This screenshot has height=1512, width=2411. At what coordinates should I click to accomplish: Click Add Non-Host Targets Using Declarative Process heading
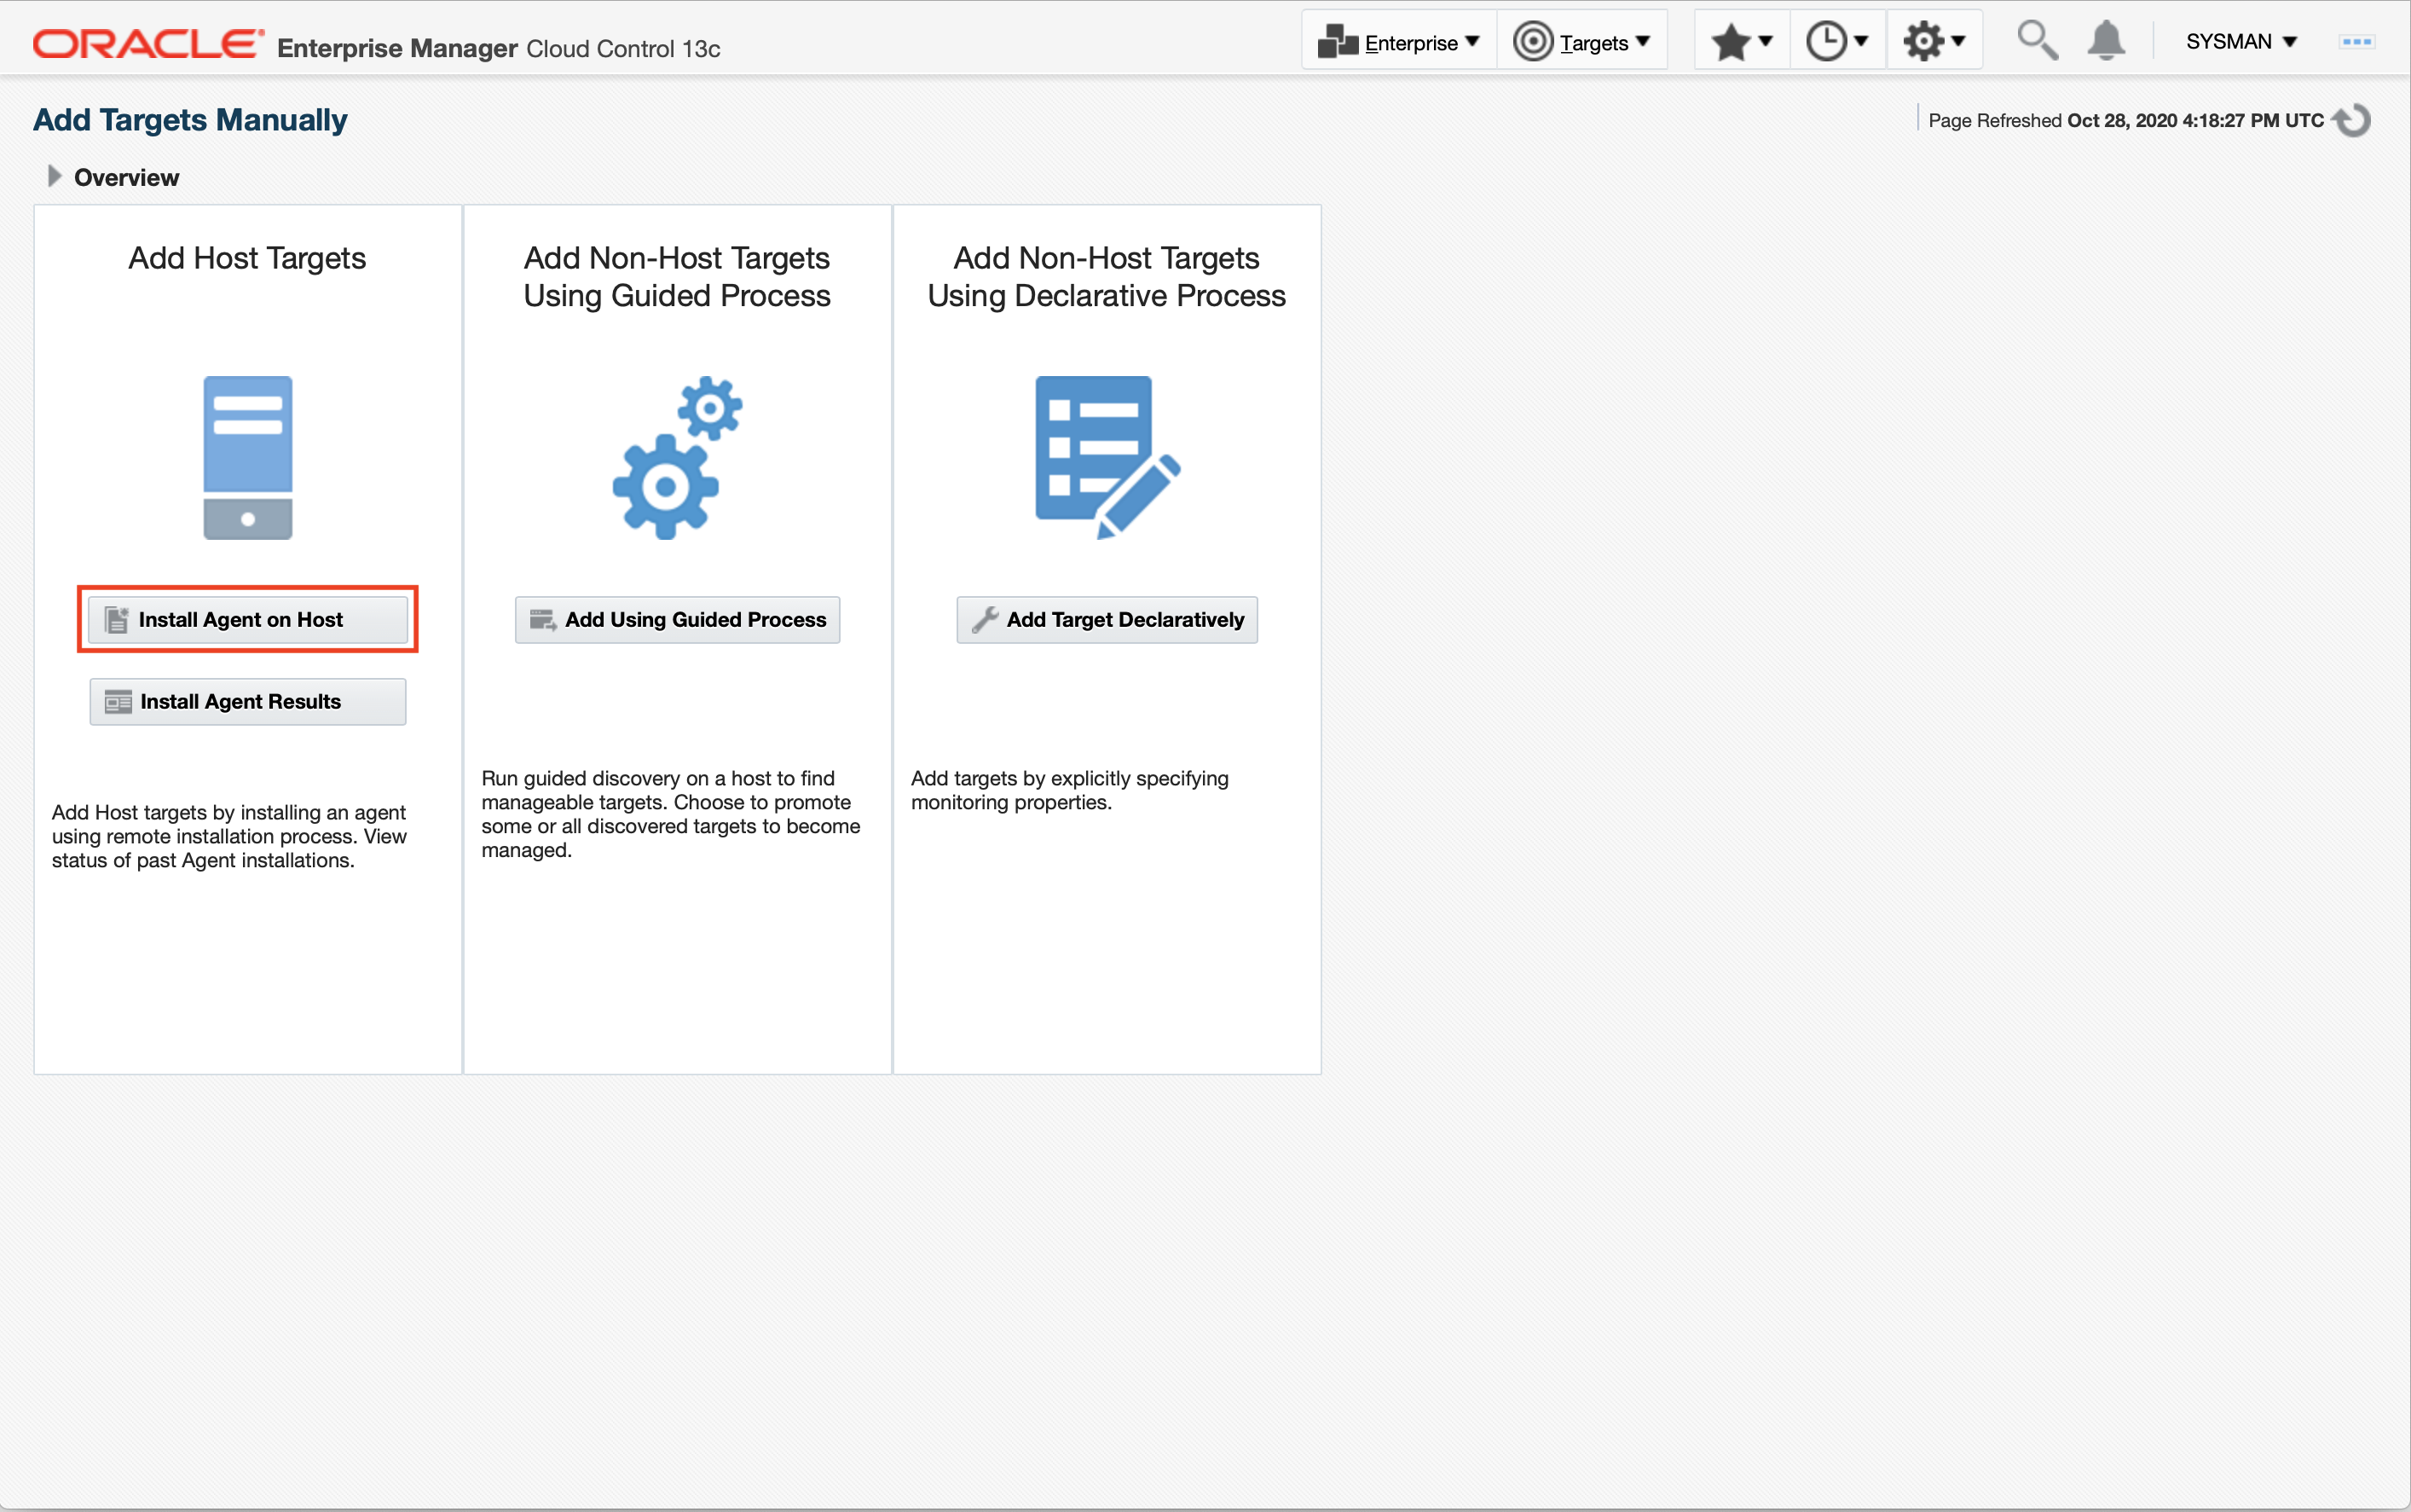click(x=1107, y=277)
